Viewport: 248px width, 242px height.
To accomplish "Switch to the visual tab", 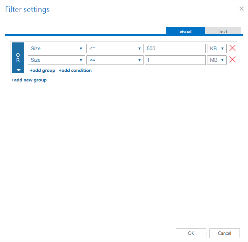I will point(185,31).
